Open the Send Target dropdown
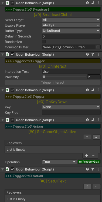Image resolution: width=102 pixels, height=202 pixels. pyautogui.click(x=71, y=20)
